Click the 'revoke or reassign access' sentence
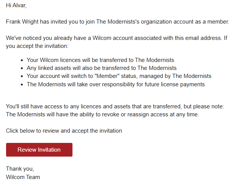The height and width of the screenshot is (187, 236). (102, 114)
